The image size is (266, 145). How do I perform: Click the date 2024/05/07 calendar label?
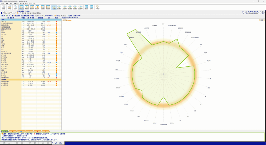coord(253,12)
